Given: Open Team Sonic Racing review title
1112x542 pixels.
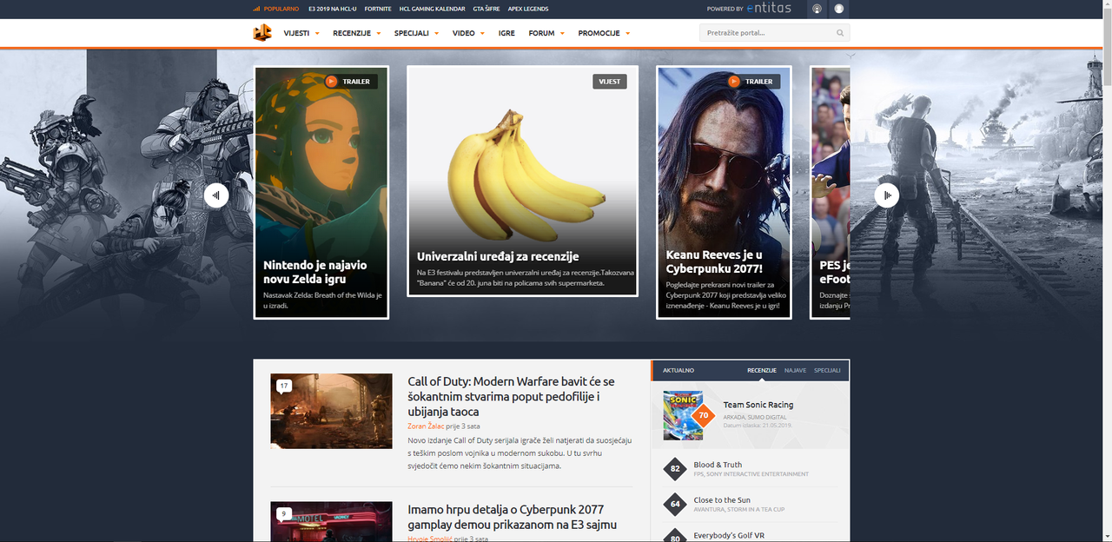Looking at the screenshot, I should pos(758,405).
